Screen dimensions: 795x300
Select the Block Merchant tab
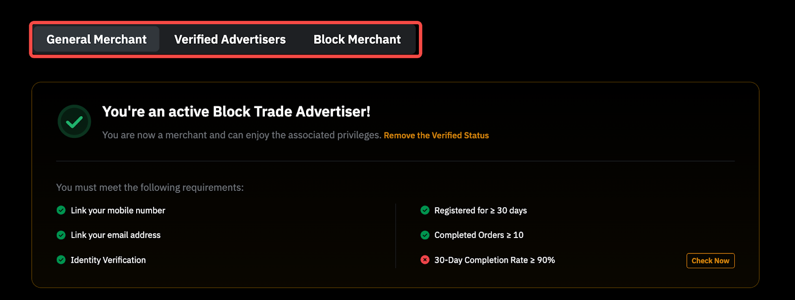pyautogui.click(x=357, y=40)
